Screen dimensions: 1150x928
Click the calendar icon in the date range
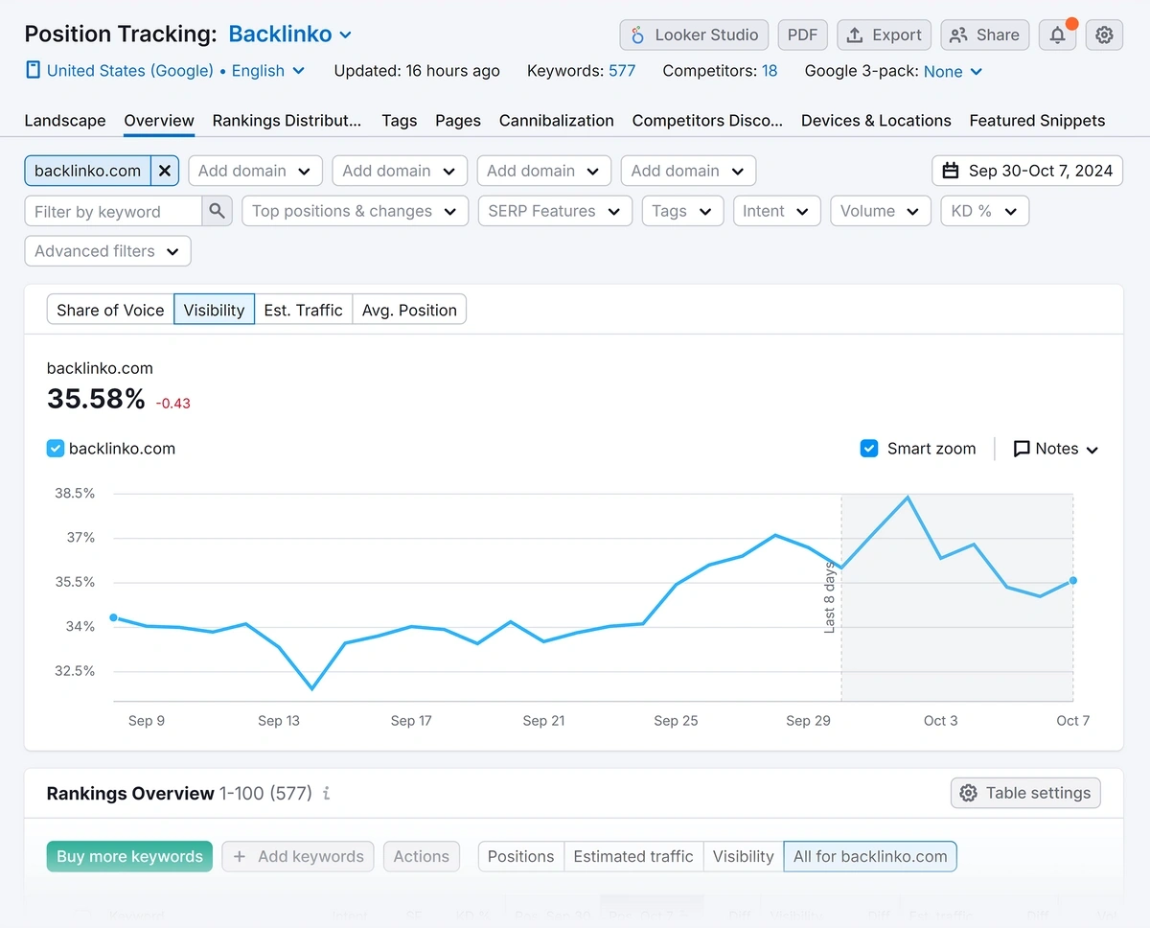pos(951,171)
